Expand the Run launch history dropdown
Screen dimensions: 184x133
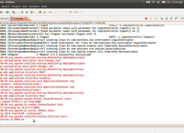(x=10, y=12)
